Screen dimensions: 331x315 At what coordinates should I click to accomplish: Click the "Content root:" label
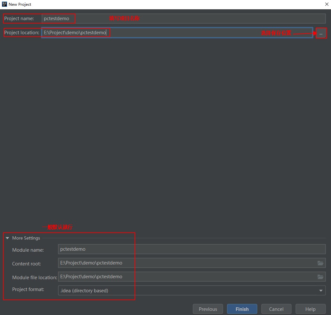point(26,264)
